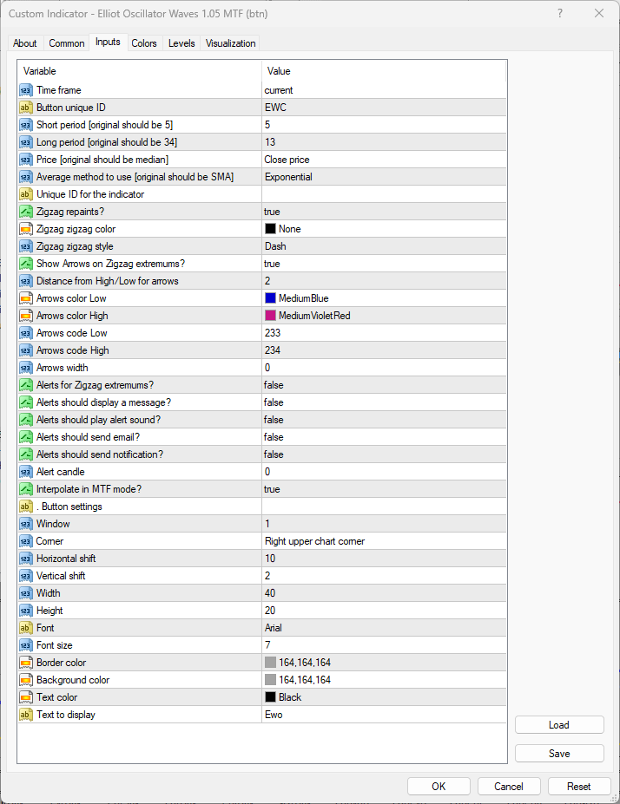Toggle the Zigzag repaints? true value
The width and height of the screenshot is (620, 804).
click(384, 212)
